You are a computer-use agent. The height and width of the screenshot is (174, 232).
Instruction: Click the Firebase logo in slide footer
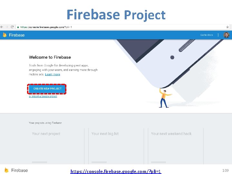click(6, 170)
